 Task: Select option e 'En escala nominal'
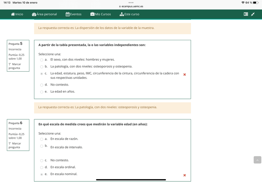41,174
